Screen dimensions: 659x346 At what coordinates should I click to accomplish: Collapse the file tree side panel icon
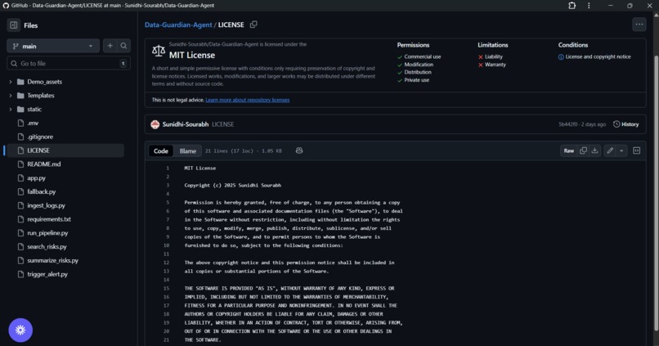13,25
